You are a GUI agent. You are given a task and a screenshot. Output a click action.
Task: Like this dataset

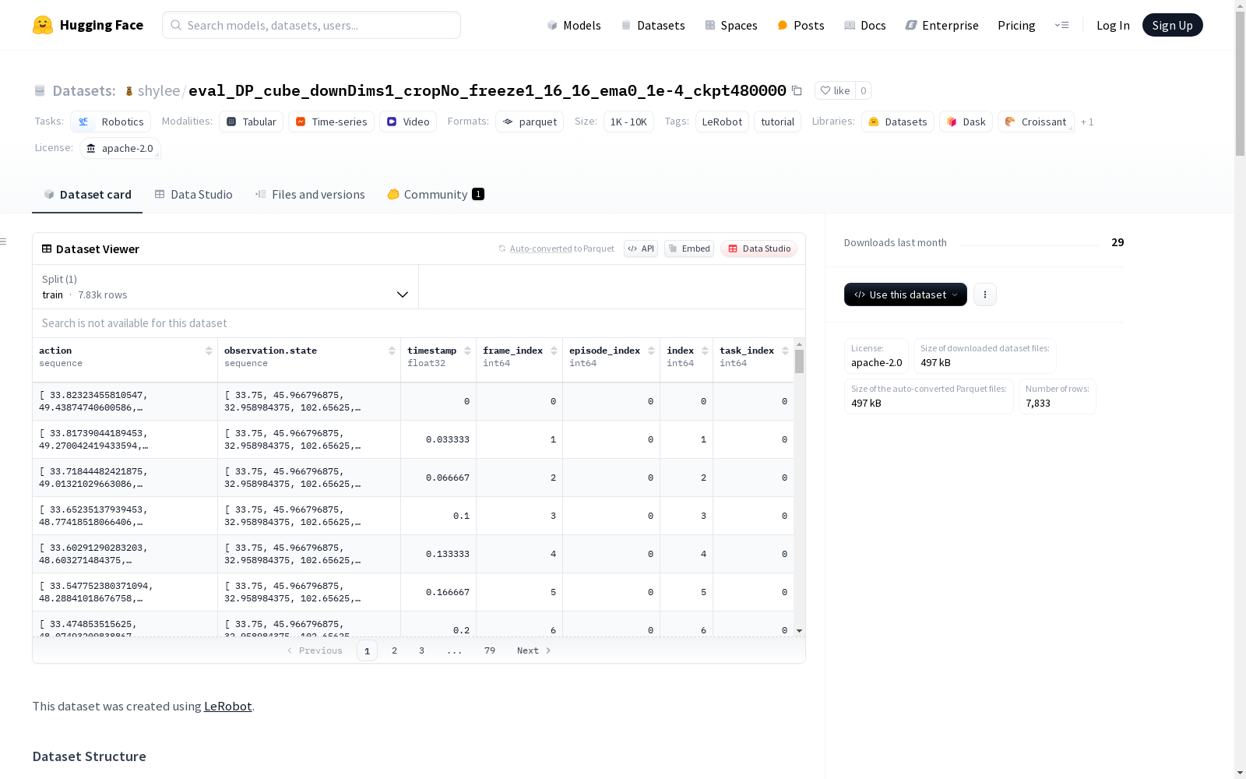tap(836, 90)
